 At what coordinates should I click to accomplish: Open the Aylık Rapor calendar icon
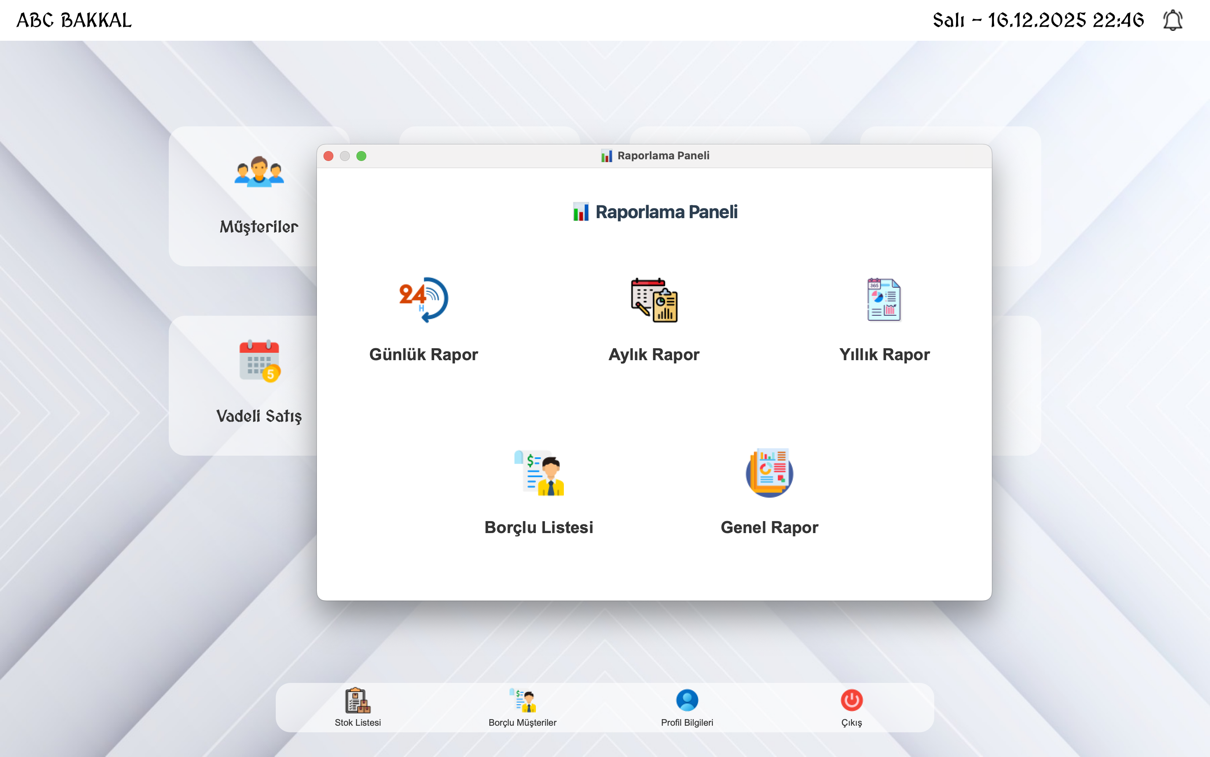[x=654, y=300]
